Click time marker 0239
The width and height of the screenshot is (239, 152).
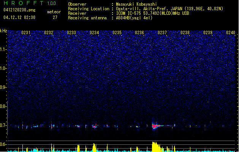[208, 33]
